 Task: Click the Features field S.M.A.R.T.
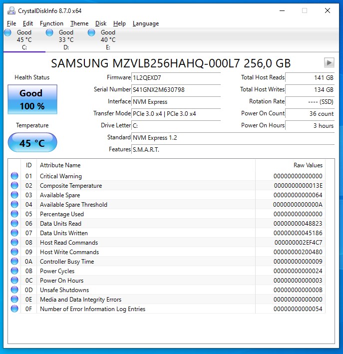click(233, 149)
